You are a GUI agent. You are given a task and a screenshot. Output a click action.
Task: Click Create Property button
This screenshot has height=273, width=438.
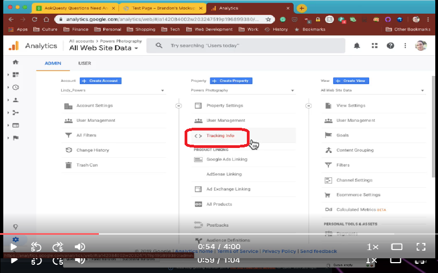(231, 81)
